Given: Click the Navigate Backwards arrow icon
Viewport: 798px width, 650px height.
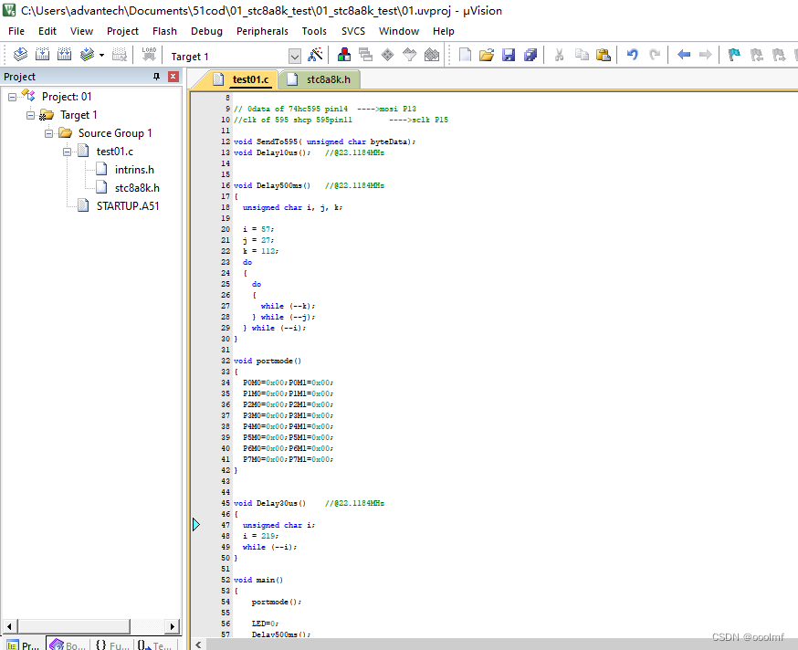Looking at the screenshot, I should 683,54.
